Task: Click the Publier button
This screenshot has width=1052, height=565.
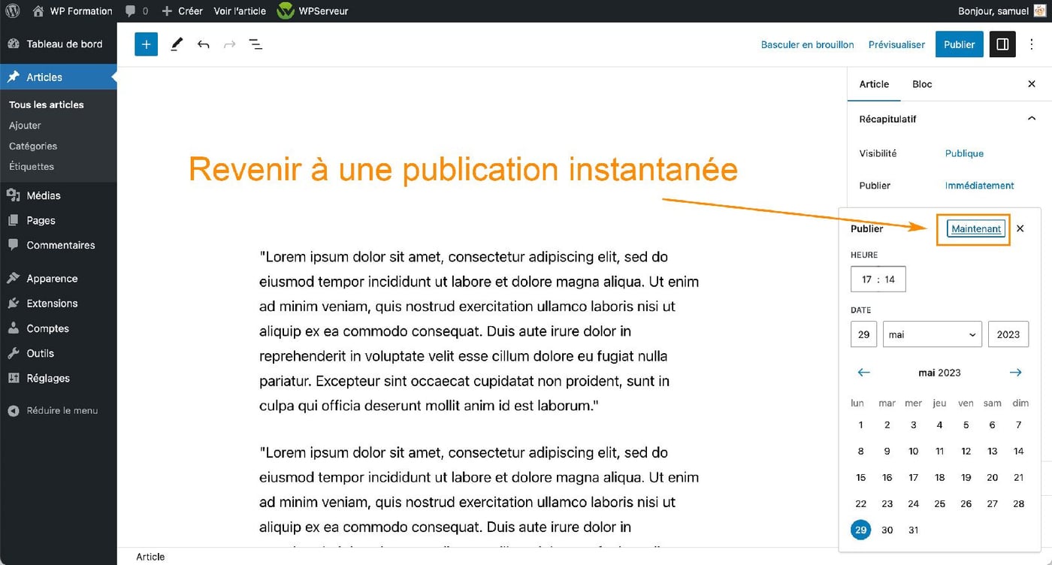Action: click(959, 44)
